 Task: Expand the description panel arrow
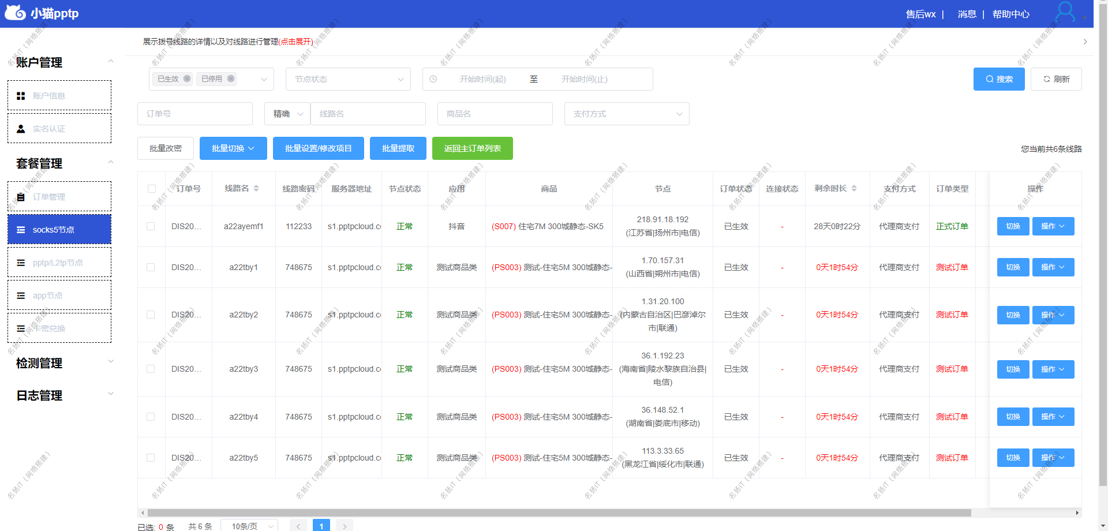click(1085, 42)
